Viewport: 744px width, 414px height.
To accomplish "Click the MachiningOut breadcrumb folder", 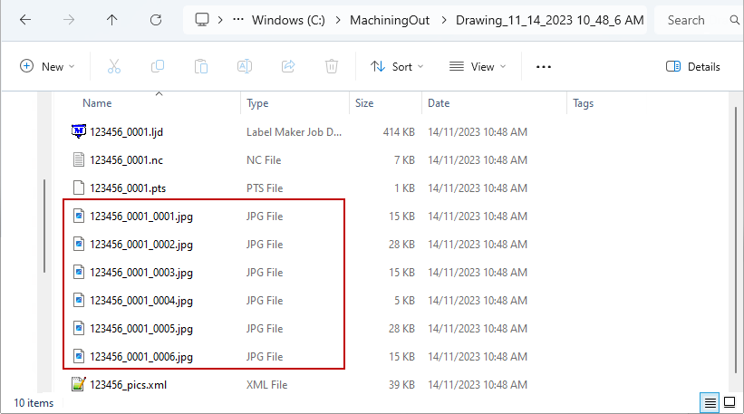I will pos(378,19).
